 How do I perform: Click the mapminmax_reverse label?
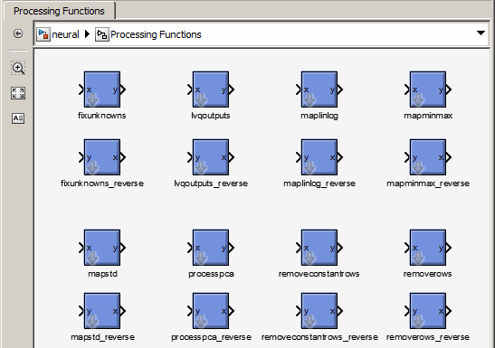click(428, 183)
